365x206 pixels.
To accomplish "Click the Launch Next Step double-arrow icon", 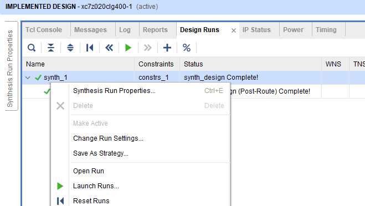I will pos(147,48).
